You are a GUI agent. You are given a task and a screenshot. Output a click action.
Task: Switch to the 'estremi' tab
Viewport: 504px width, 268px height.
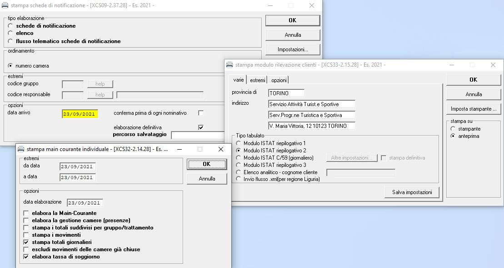258,80
